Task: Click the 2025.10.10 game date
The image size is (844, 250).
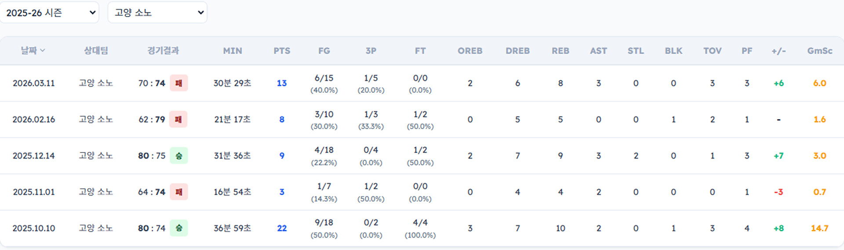Action: [x=34, y=228]
